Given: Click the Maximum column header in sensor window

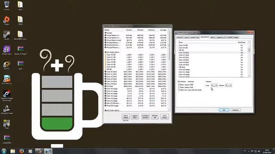Looking at the screenshot, I should 151,30.
